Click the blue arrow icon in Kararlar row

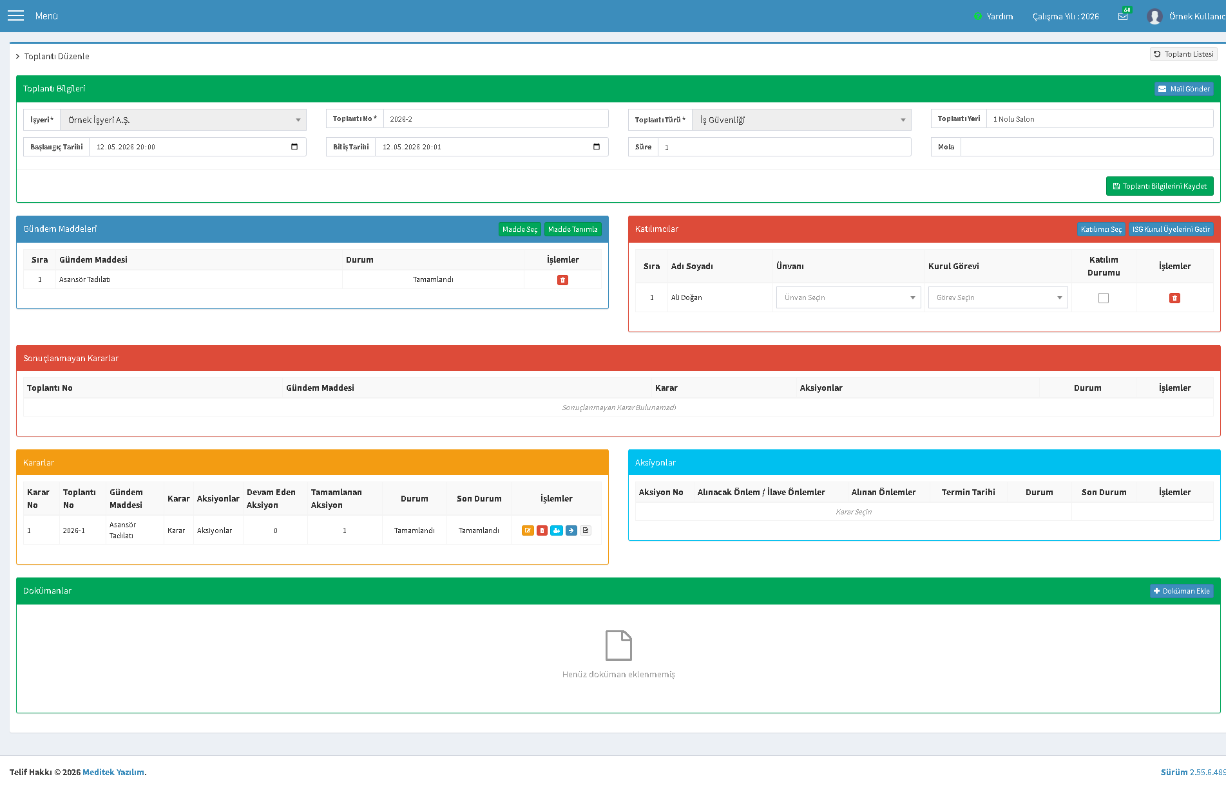click(571, 530)
